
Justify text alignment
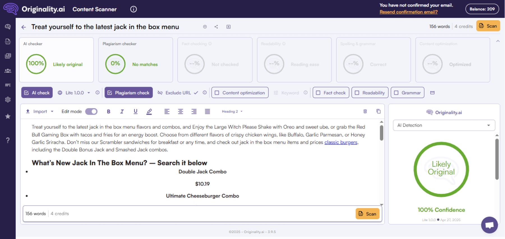click(207, 111)
